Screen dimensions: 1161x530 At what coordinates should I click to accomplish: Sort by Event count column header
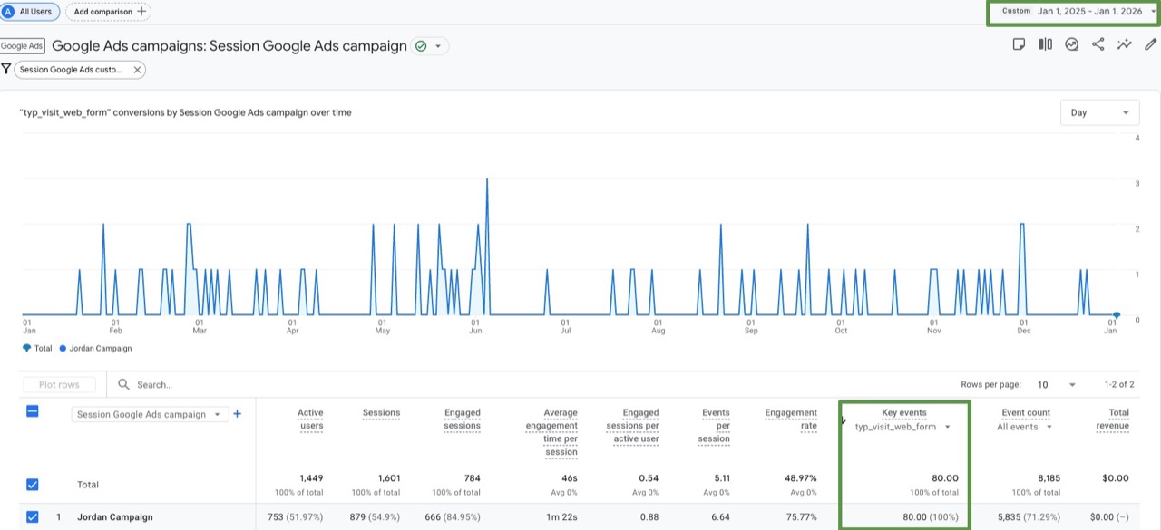[x=1026, y=412]
